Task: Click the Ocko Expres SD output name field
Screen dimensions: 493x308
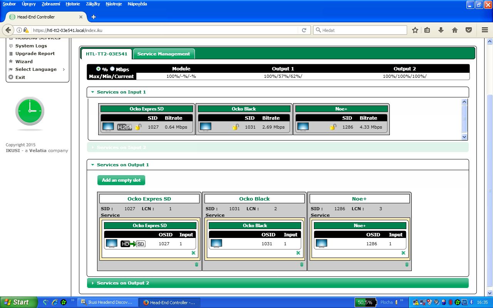Action: click(x=149, y=199)
